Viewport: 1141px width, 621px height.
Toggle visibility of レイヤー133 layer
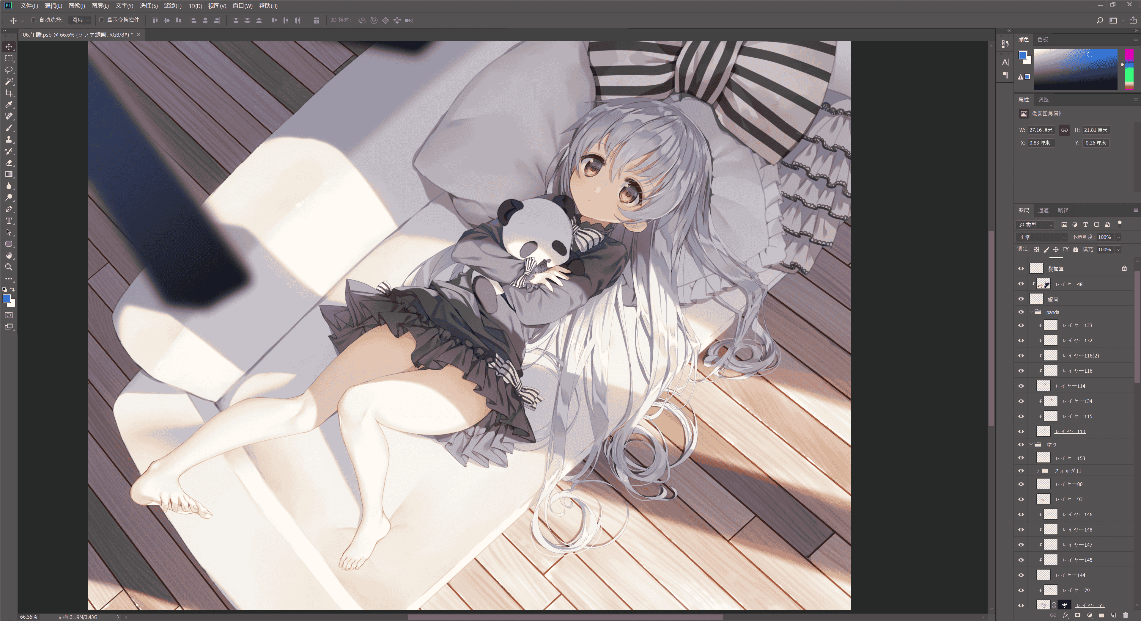point(1022,325)
